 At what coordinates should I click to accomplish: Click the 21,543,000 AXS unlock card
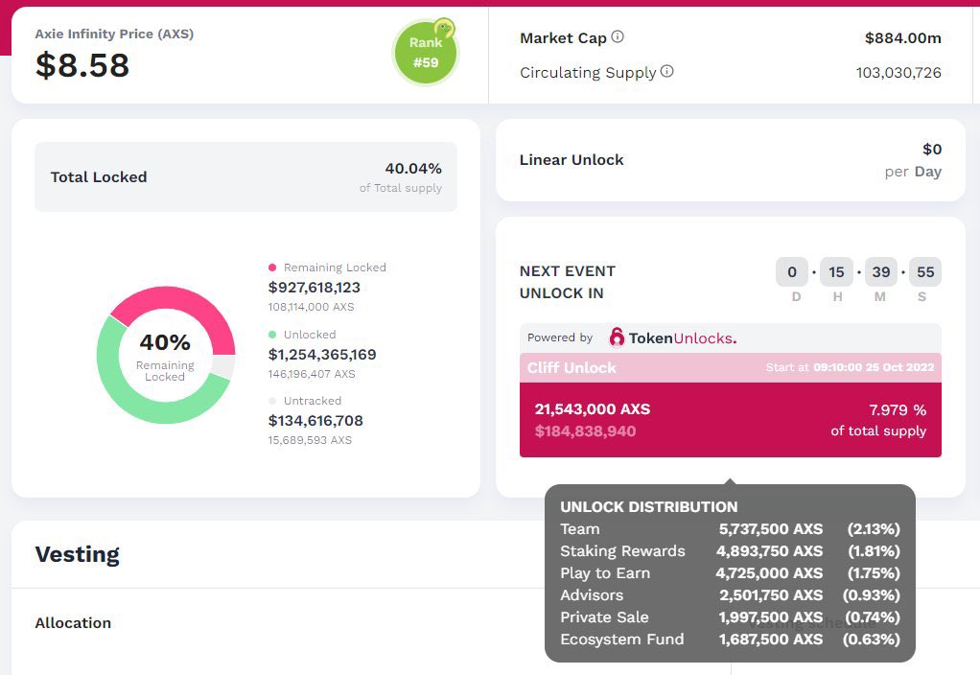[730, 420]
